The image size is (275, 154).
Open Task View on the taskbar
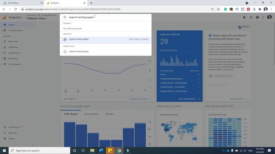[83, 151]
